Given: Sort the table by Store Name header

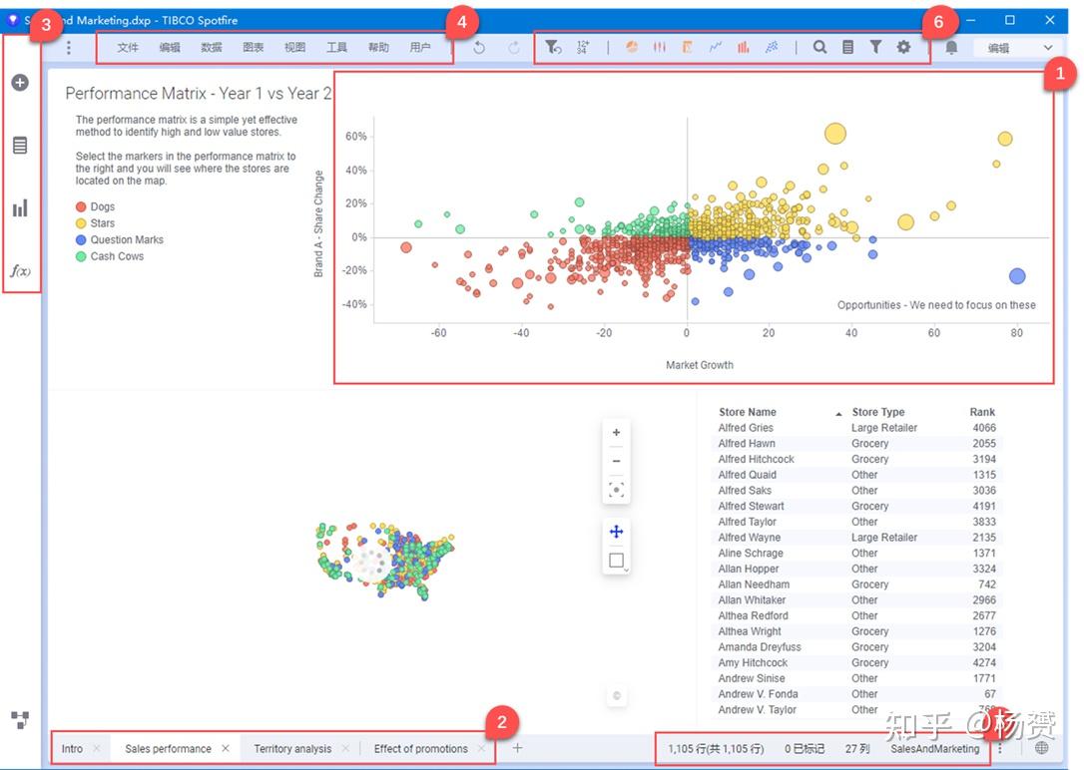Looking at the screenshot, I should point(747,412).
